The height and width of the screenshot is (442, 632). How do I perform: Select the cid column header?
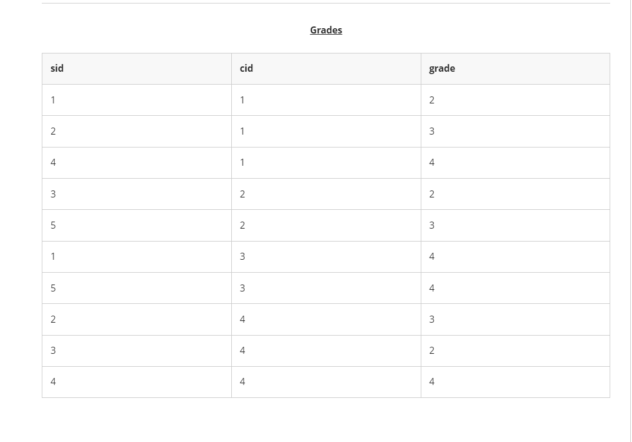point(326,68)
